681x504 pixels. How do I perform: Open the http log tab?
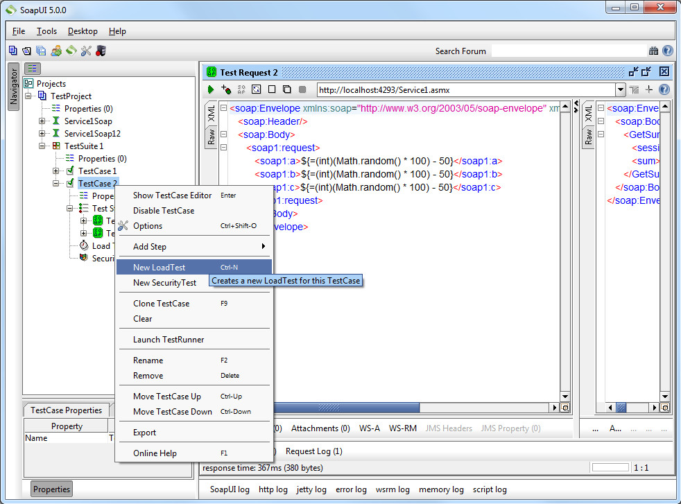point(273,489)
